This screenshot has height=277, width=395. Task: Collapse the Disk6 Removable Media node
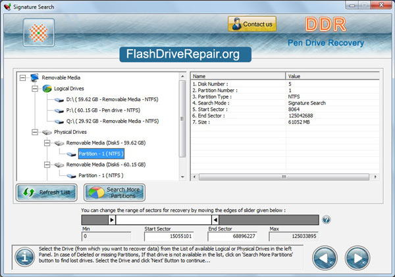click(x=47, y=165)
